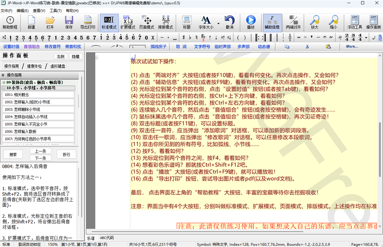
Task: Click the 下一条 next item button
Action: click(x=41, y=158)
